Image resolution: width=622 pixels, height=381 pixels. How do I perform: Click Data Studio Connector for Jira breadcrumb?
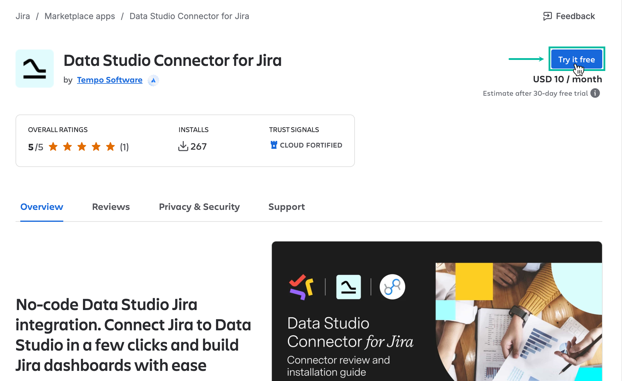point(189,16)
